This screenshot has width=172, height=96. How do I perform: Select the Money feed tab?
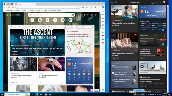click(31, 27)
